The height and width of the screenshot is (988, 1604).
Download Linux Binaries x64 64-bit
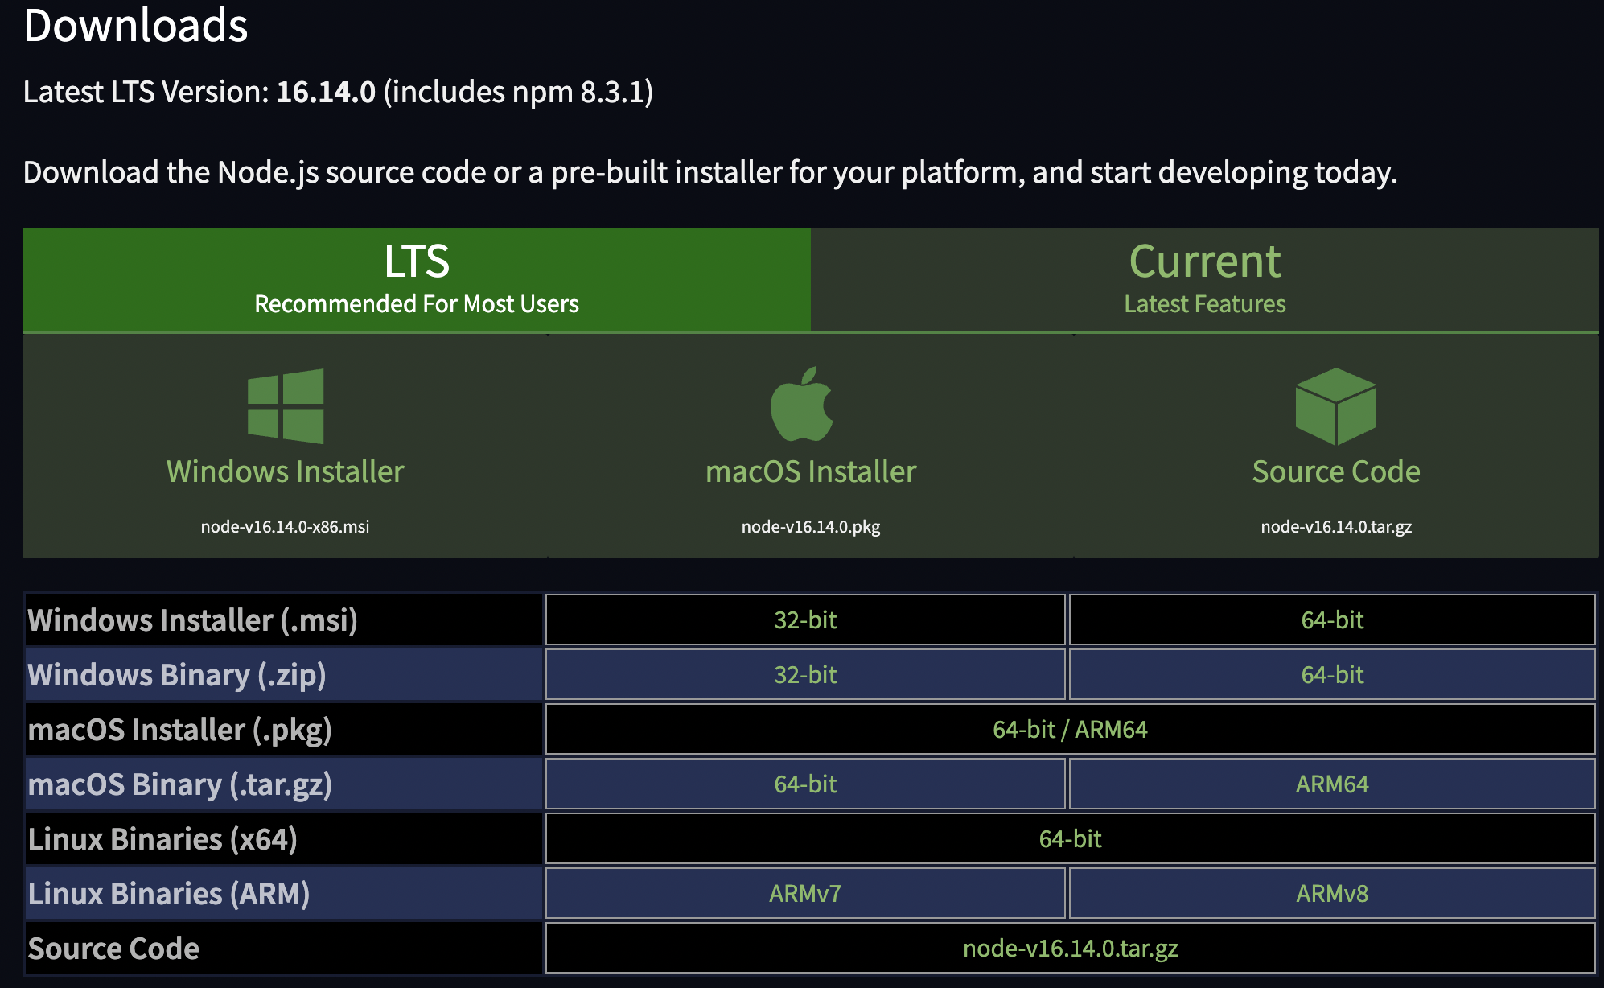[x=1070, y=839]
